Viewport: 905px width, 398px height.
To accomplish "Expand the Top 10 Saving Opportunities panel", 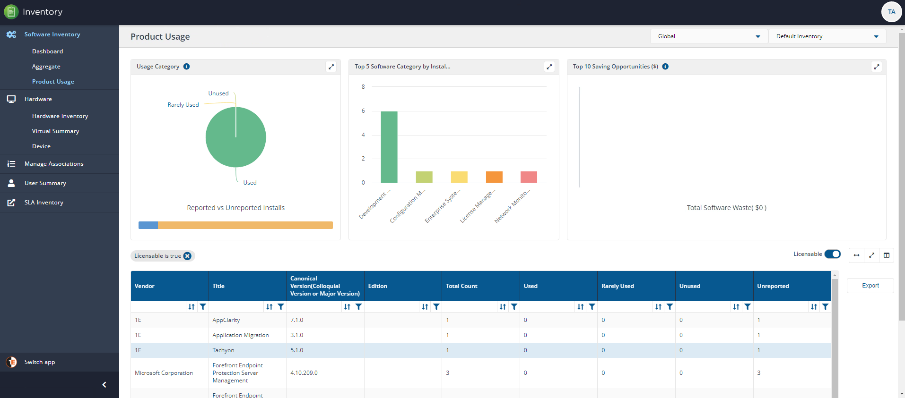I will click(877, 67).
